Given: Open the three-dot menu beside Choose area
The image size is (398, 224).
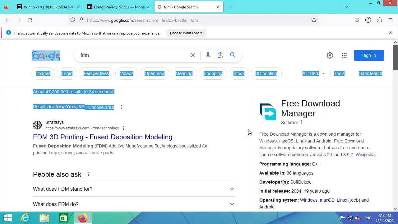Looking at the screenshot, I should point(122,107).
